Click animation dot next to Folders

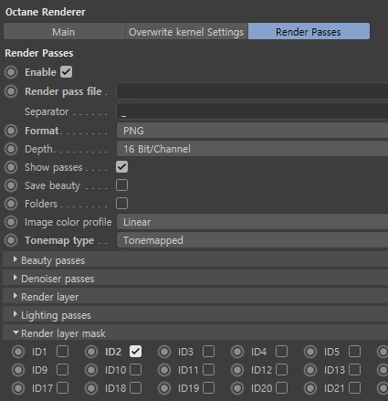(11, 204)
